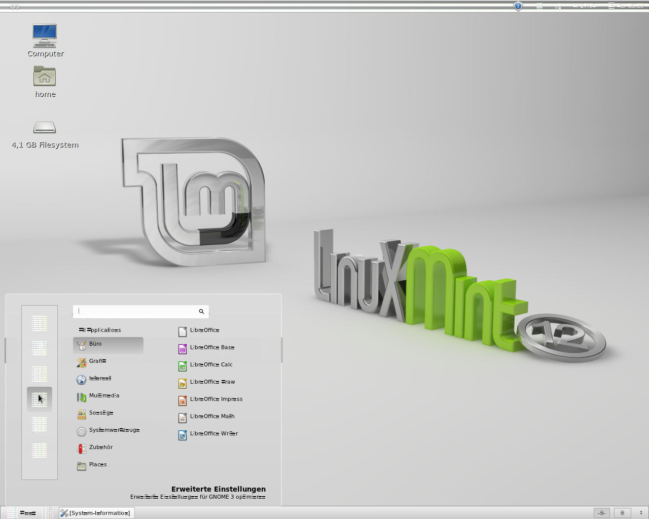Click the highlighted fourth favorites icon under the cursor
This screenshot has height=519, width=649.
[40, 399]
